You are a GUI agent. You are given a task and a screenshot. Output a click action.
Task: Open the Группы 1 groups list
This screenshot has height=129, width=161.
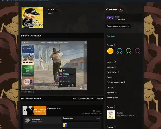click(x=111, y=107)
